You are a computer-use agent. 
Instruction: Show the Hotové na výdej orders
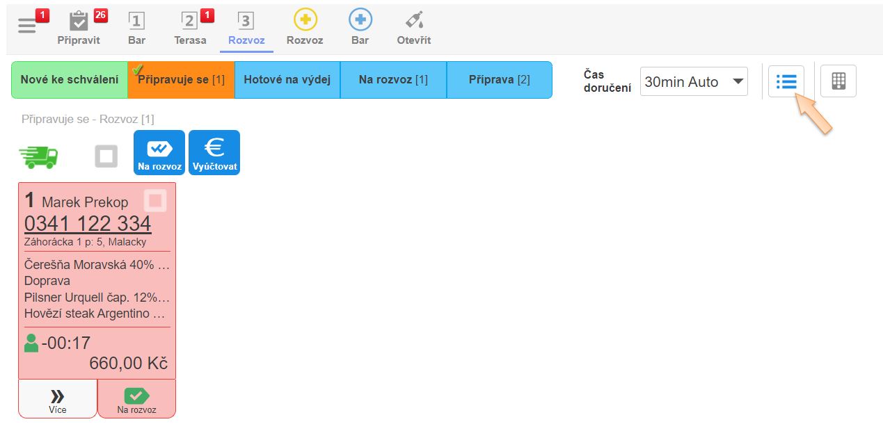tap(287, 80)
